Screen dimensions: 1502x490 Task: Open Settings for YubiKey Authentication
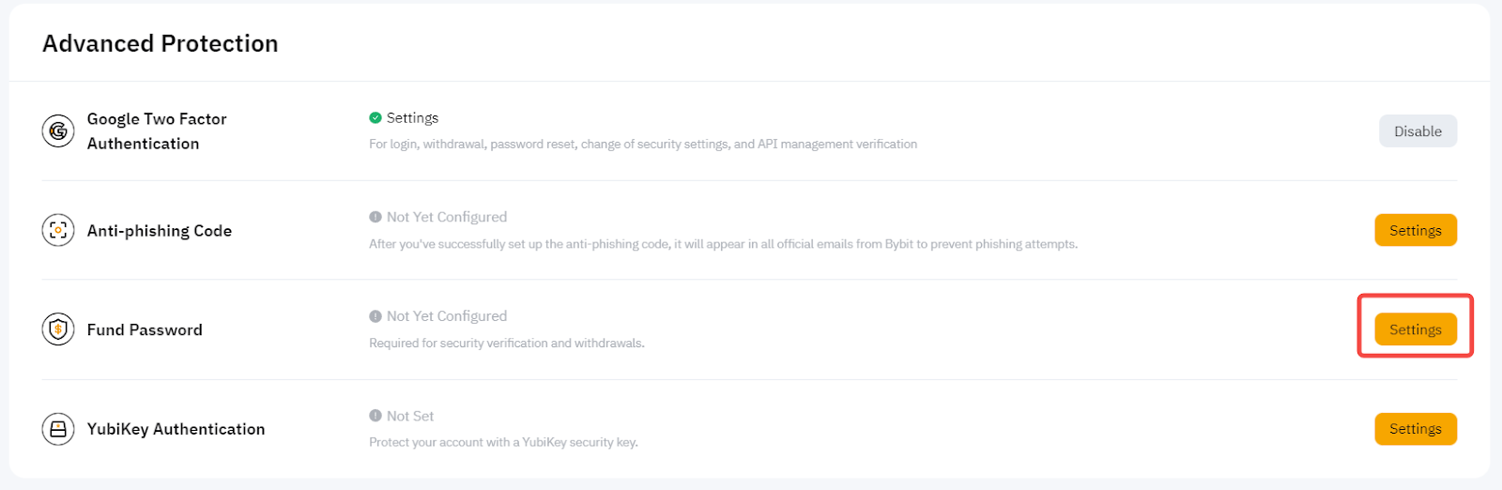1416,429
